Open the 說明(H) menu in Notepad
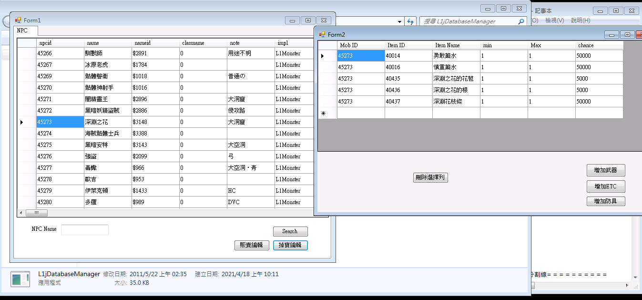The width and height of the screenshot is (642, 300). [581, 21]
